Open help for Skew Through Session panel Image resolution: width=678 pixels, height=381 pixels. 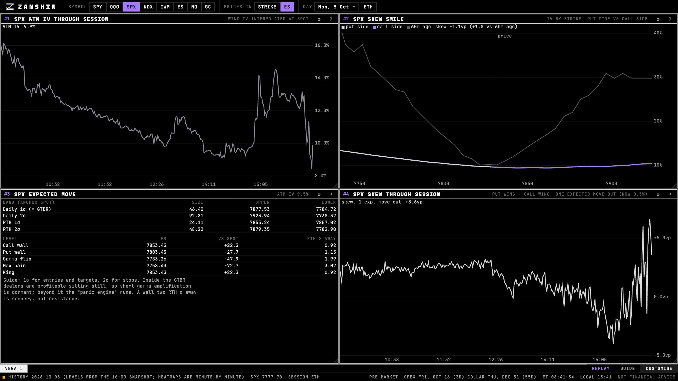point(670,194)
